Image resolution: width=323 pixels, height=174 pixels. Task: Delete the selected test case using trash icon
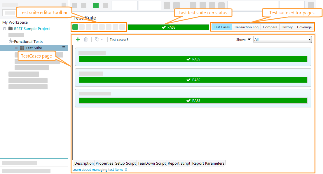click(85, 39)
